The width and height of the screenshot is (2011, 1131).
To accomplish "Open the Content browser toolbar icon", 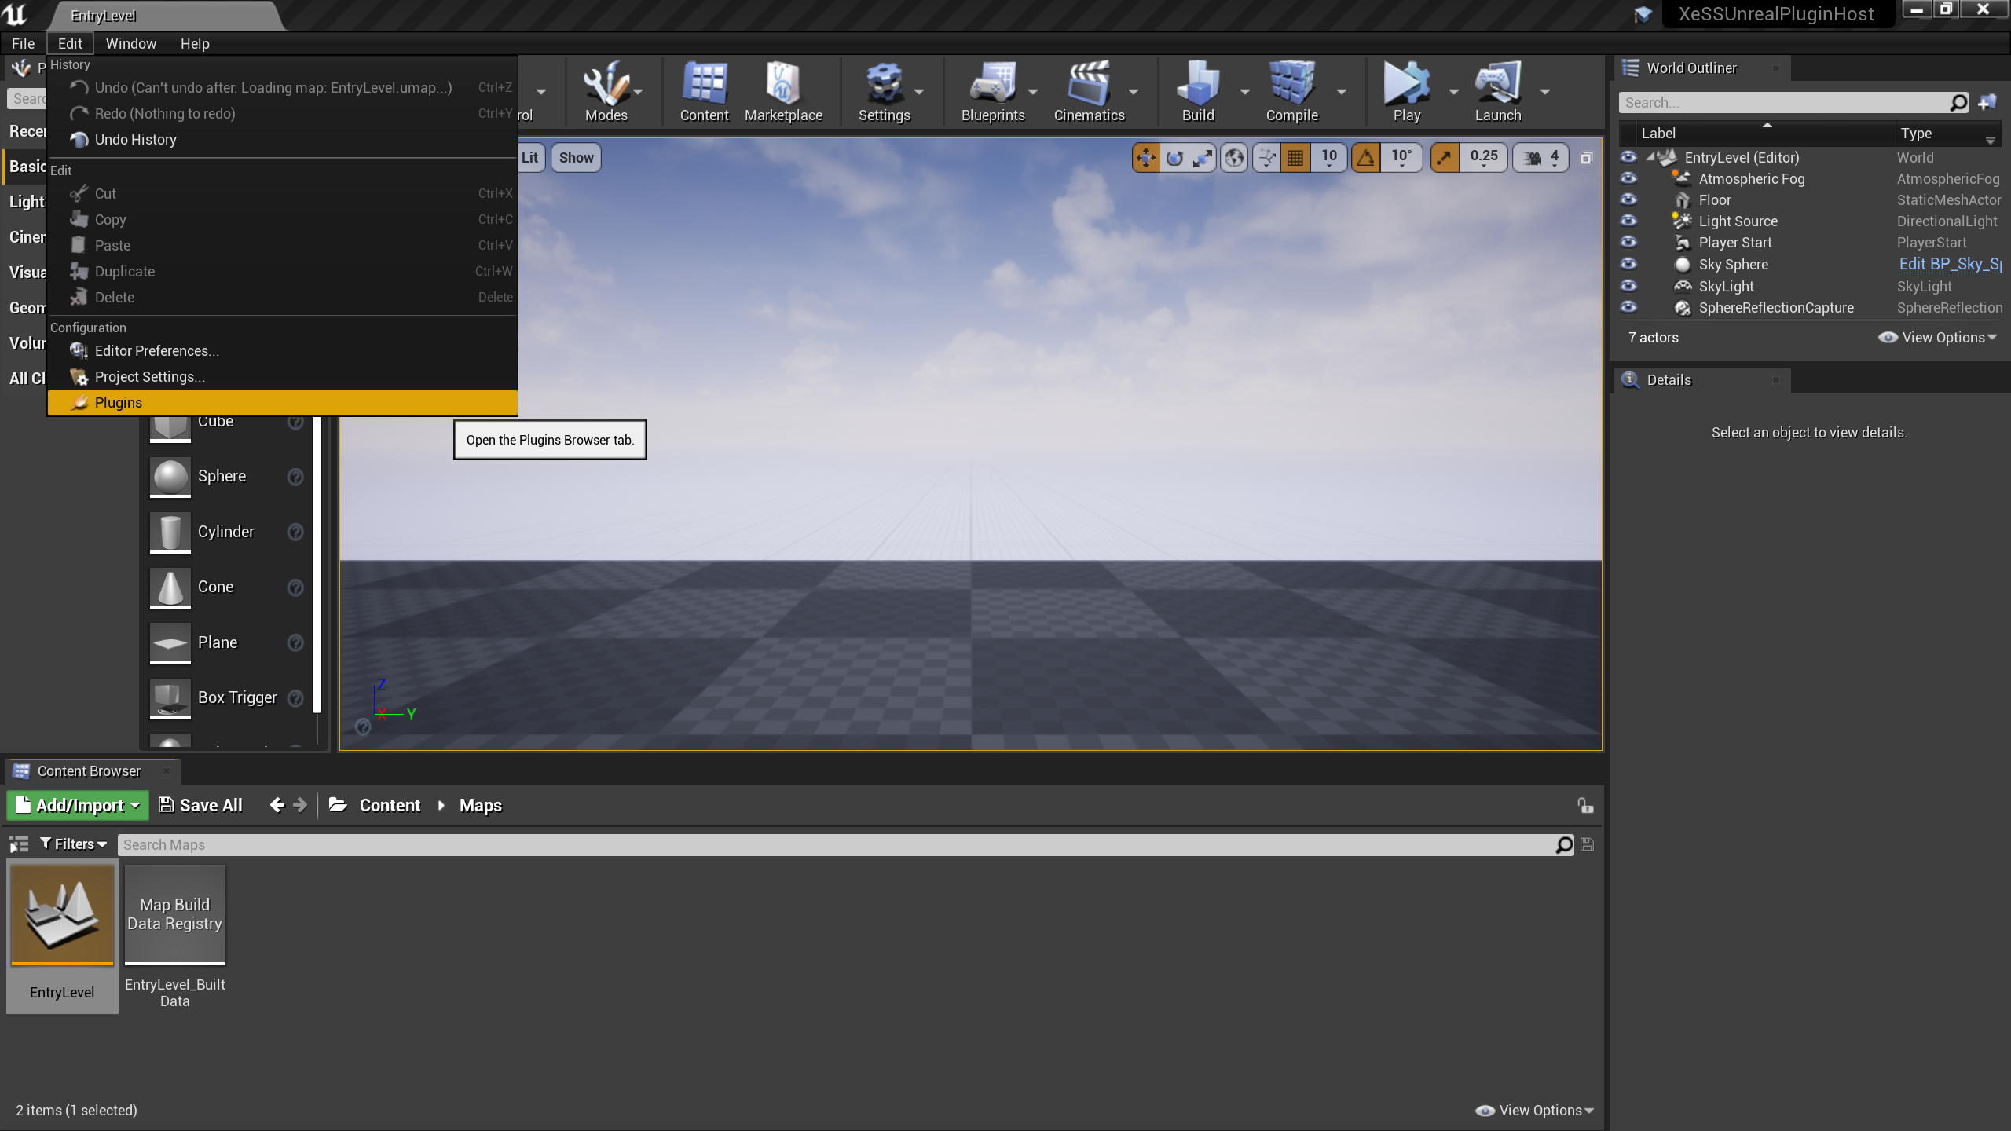I will 704,92.
